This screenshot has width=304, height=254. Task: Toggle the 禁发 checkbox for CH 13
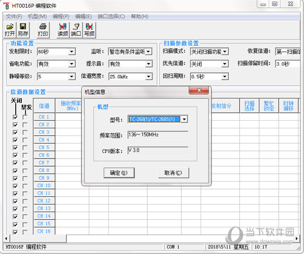click(x=25, y=209)
